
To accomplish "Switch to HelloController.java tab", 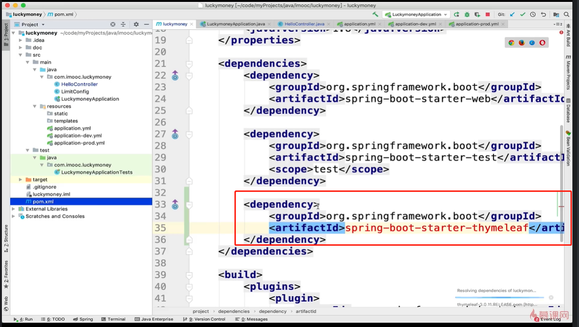I will [304, 24].
